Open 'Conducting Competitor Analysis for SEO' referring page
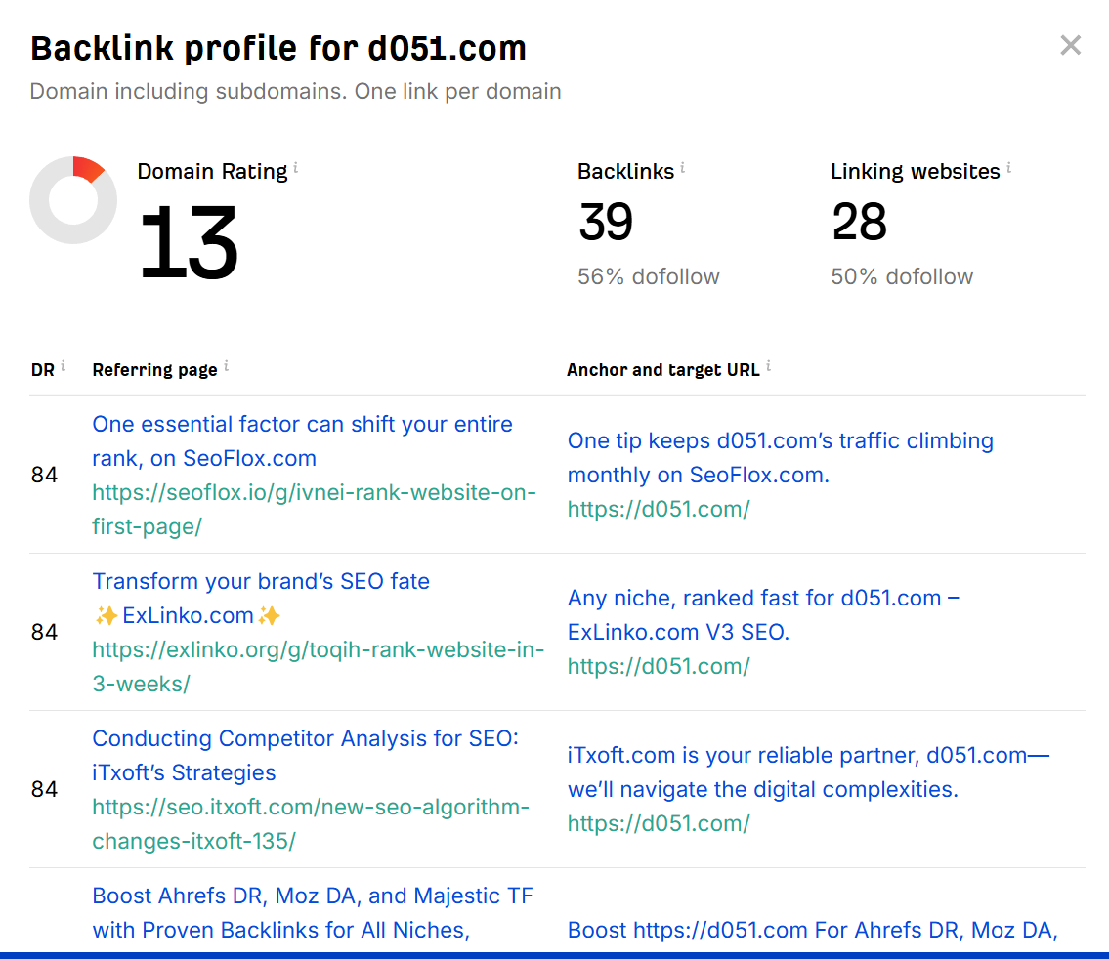Image resolution: width=1109 pixels, height=959 pixels. point(305,756)
